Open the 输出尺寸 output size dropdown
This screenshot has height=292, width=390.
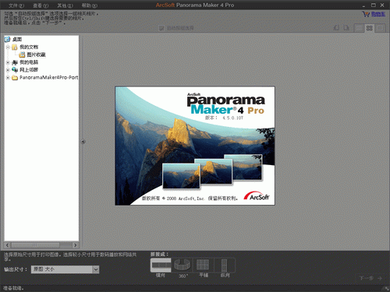pos(65,269)
